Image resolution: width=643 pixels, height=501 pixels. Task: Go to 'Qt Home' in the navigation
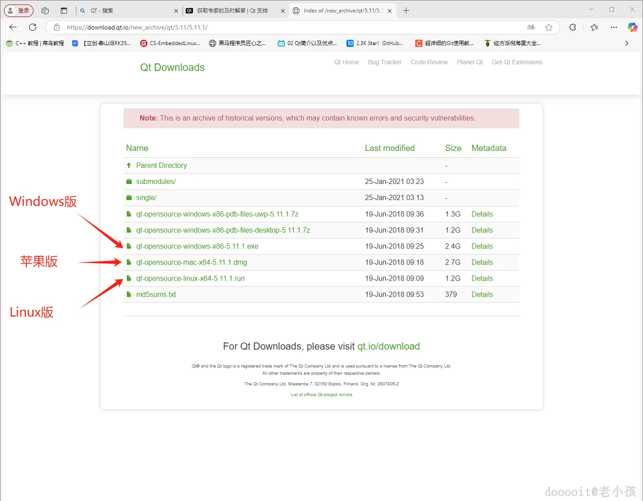tap(347, 62)
